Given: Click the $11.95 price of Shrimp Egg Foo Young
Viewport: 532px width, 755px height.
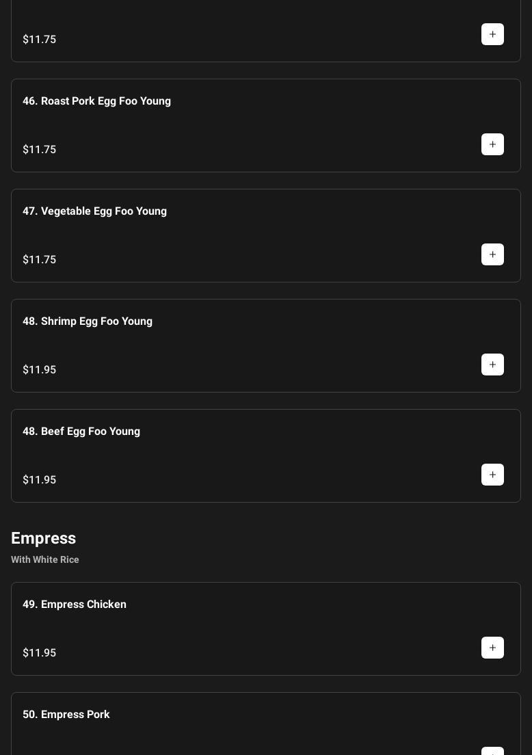Looking at the screenshot, I should click(x=40, y=369).
